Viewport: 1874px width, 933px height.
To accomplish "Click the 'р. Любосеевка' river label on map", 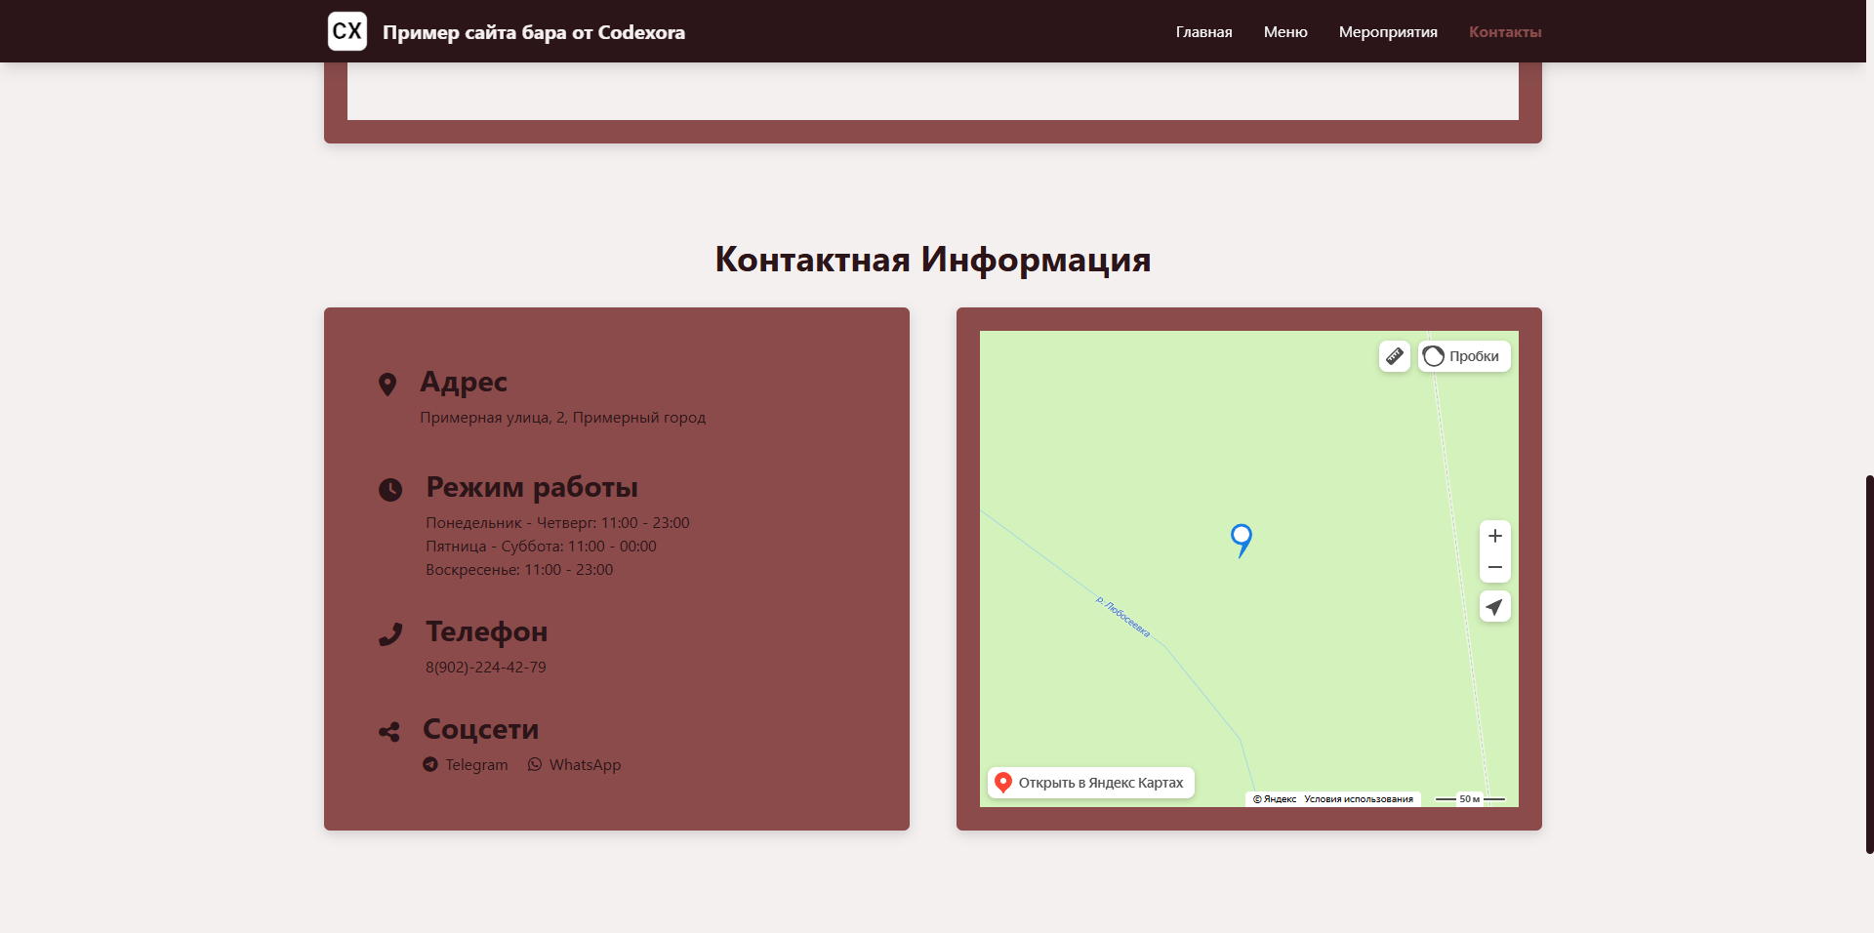I will click(x=1123, y=617).
